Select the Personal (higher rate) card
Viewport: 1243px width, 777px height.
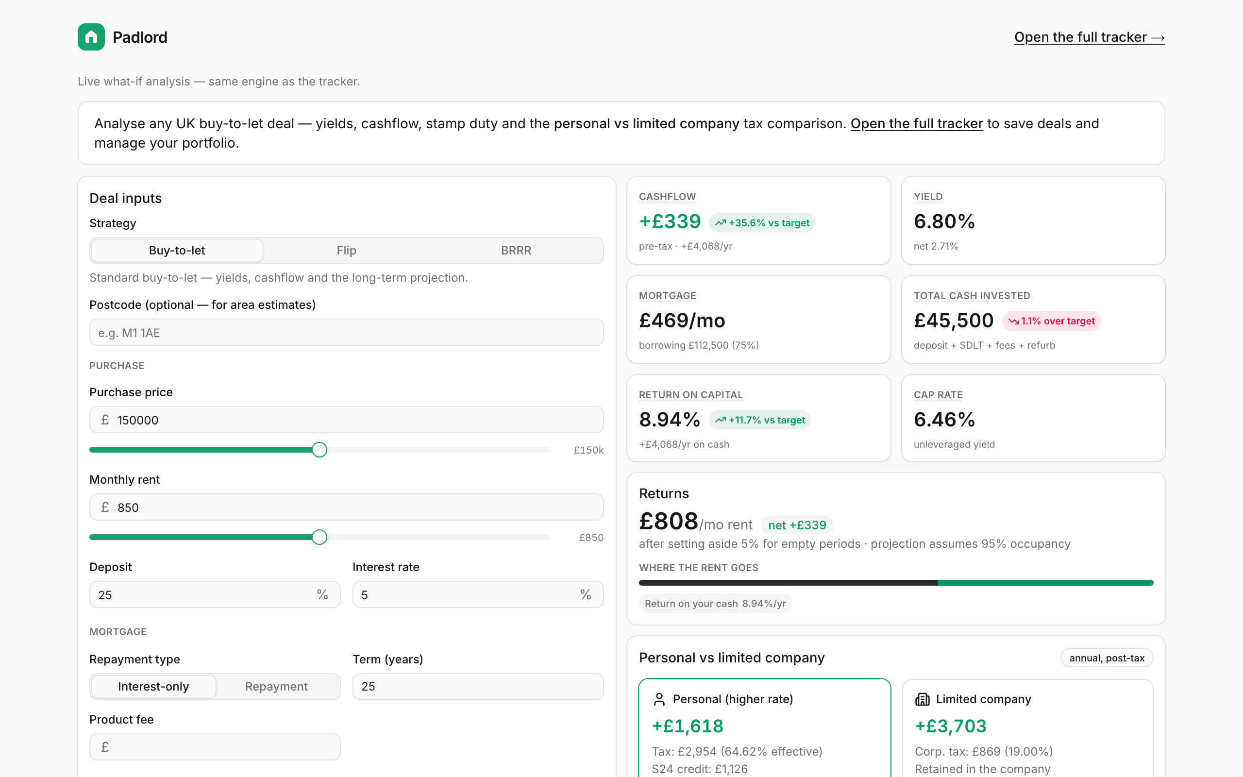tap(764, 728)
